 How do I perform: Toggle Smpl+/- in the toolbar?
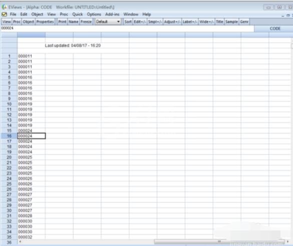click(x=155, y=22)
